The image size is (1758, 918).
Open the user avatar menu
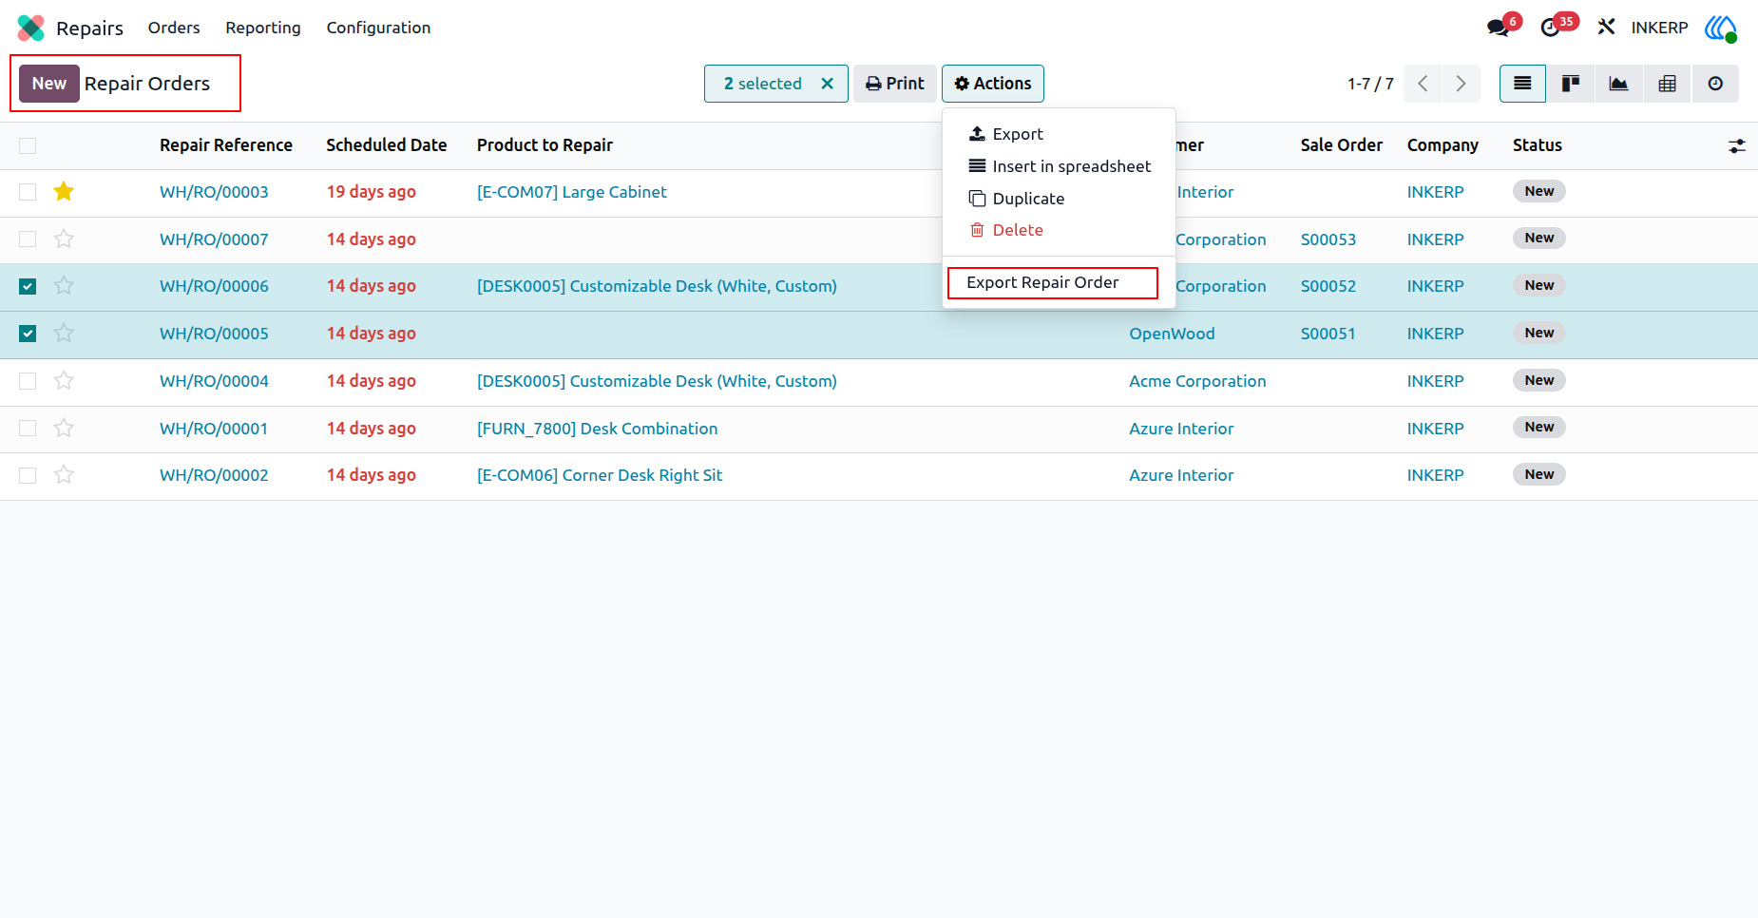point(1721,28)
